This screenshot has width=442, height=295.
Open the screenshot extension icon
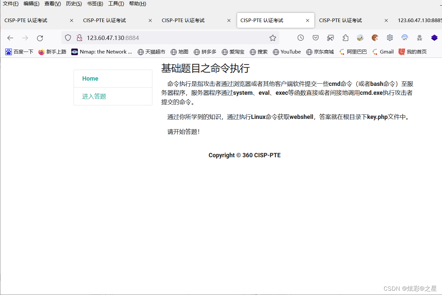[331, 38]
